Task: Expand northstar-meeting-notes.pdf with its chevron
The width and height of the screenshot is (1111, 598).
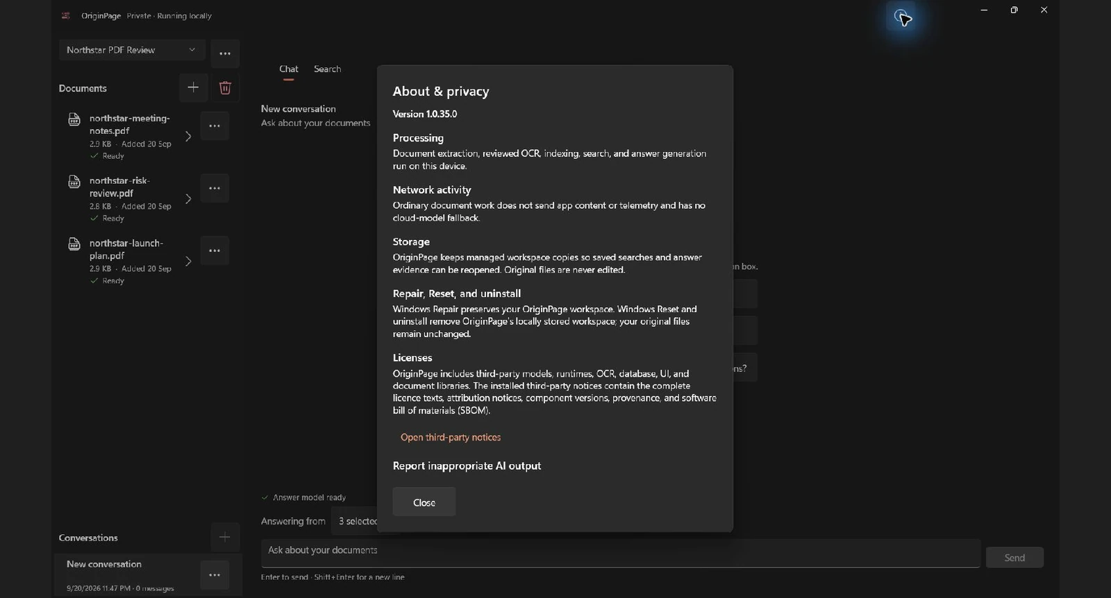Action: click(188, 137)
